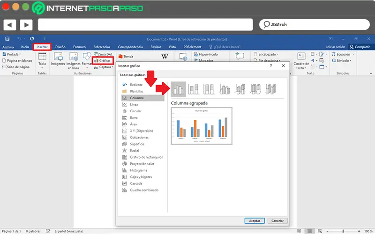Select the Histograma chart type
375x234 pixels.
coord(142,170)
